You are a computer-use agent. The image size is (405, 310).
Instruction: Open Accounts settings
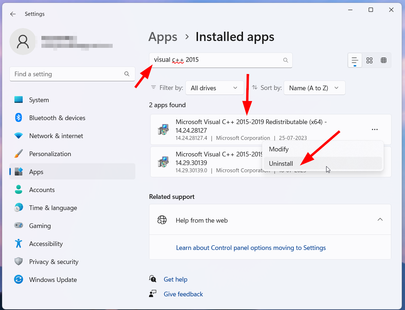tap(72, 190)
